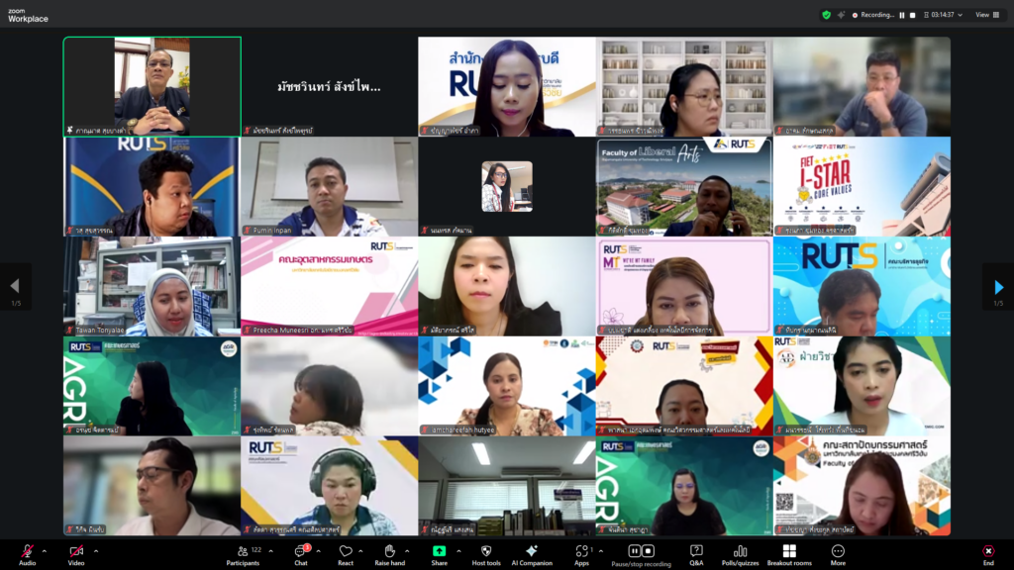The width and height of the screenshot is (1014, 570).
Task: Open the View layout menu
Action: [x=986, y=15]
